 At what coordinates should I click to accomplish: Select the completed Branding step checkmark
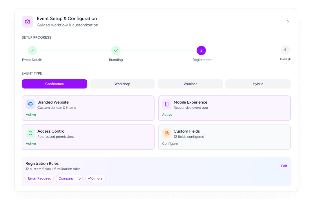(116, 50)
